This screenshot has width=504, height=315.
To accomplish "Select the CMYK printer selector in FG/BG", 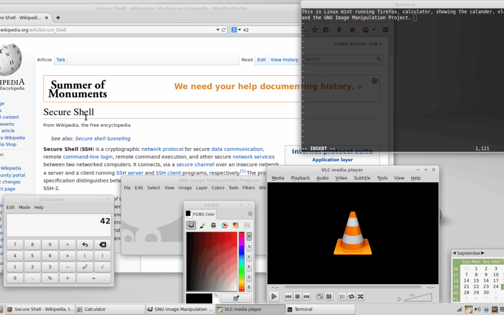I will pos(213,225).
